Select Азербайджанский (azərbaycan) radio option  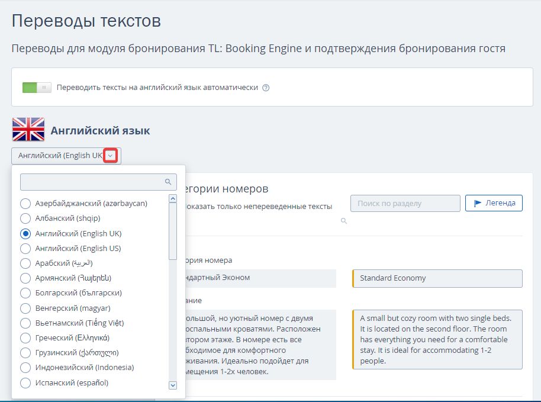25,204
